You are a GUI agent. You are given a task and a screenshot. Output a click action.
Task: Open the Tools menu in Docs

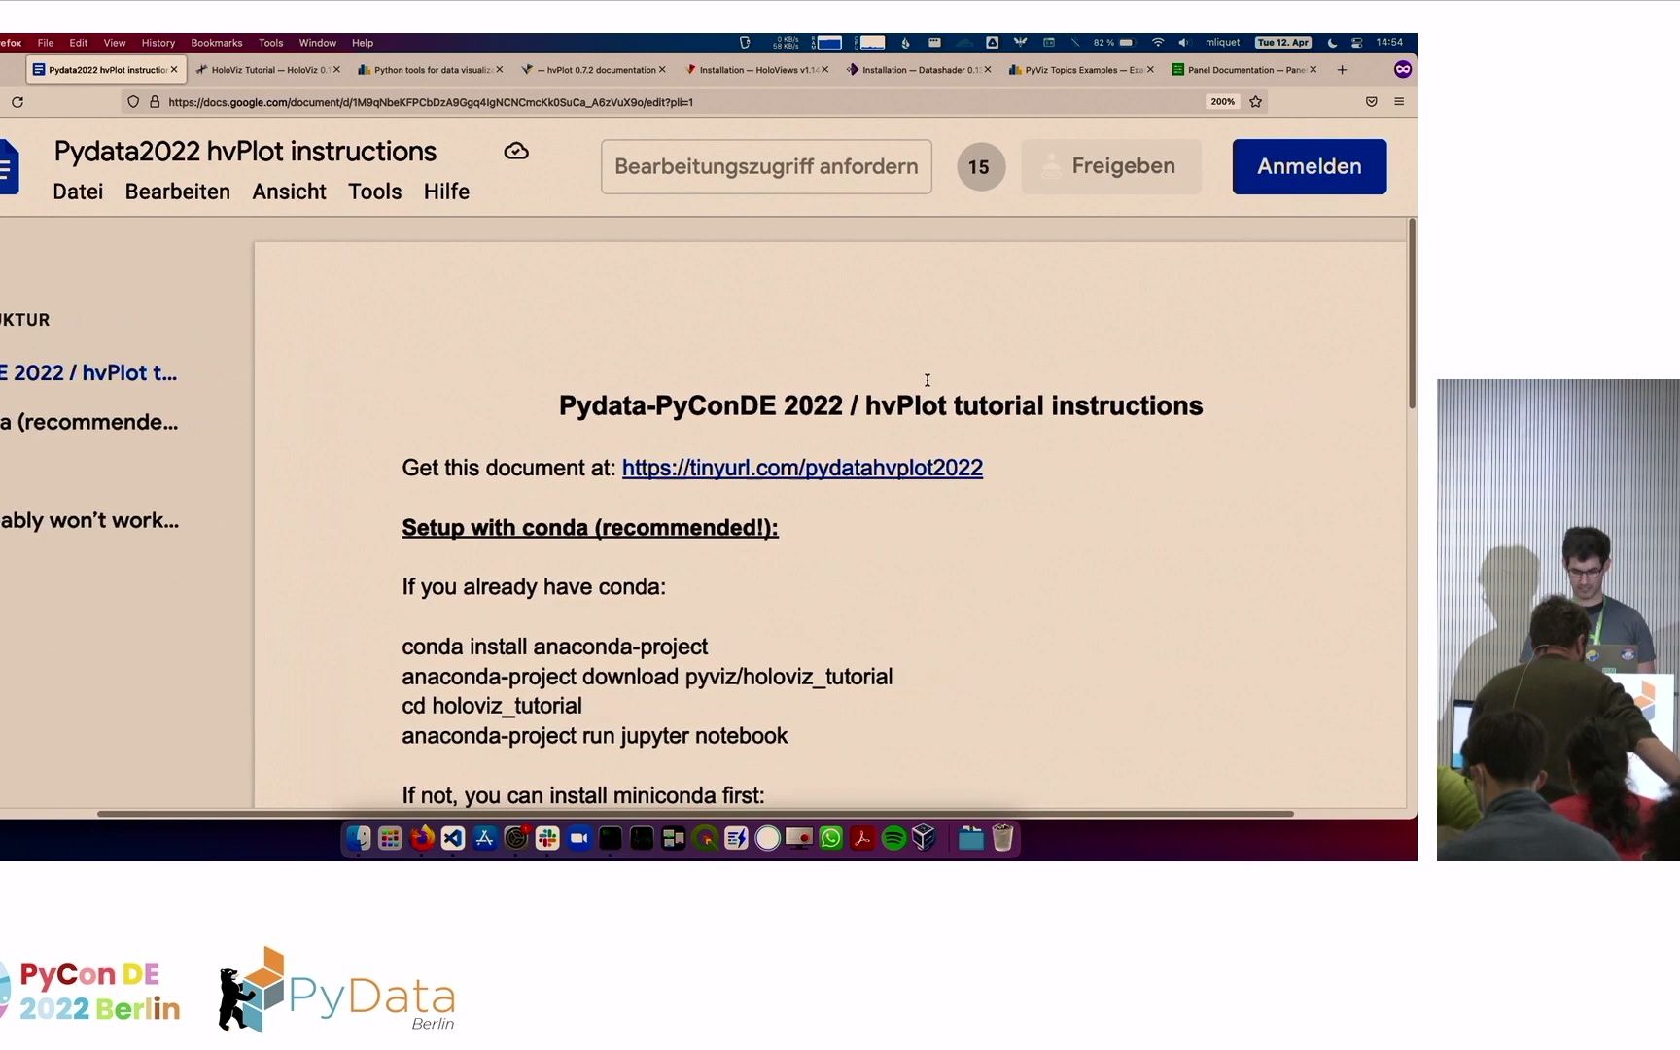(375, 192)
